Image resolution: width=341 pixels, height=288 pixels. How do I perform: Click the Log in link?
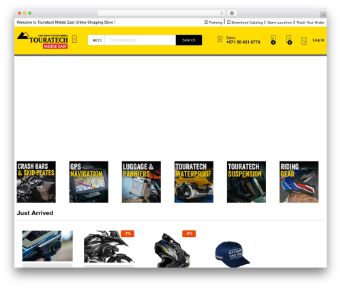(x=318, y=40)
